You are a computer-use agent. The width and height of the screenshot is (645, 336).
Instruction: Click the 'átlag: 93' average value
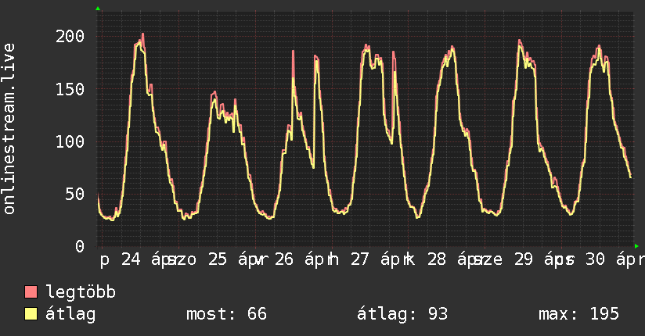402,314
